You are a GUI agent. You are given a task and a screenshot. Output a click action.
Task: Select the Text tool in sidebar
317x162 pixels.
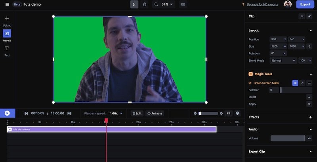pos(7,49)
